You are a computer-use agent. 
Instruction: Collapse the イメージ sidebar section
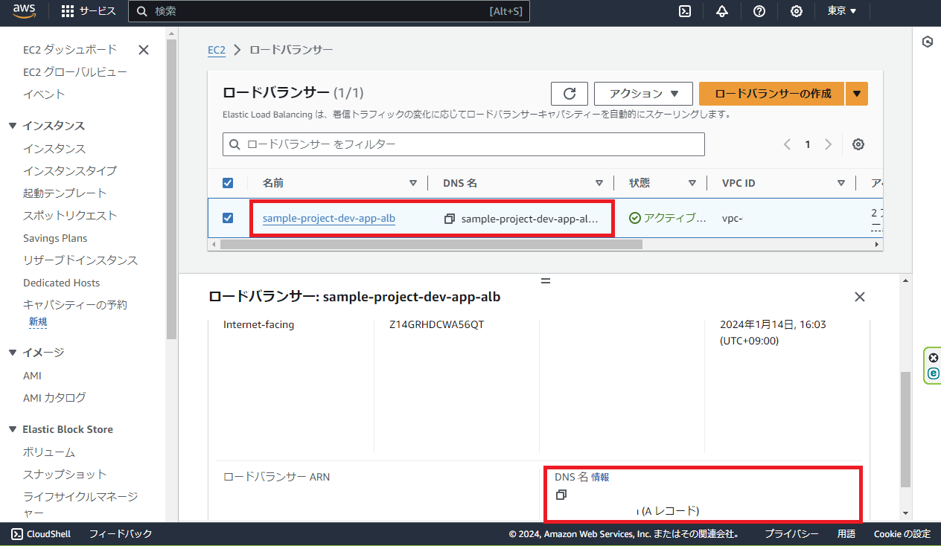(x=13, y=353)
